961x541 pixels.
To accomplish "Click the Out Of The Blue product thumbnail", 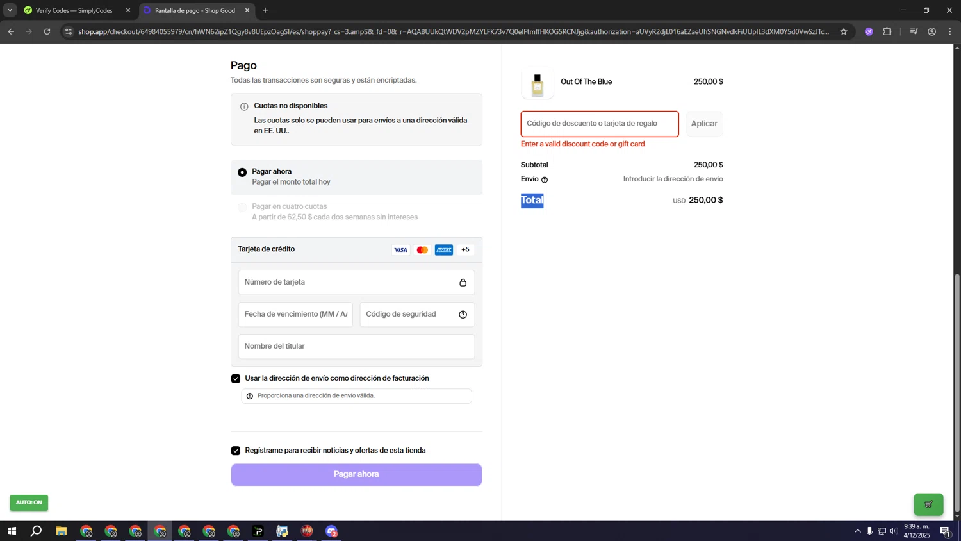I will pos(538,83).
